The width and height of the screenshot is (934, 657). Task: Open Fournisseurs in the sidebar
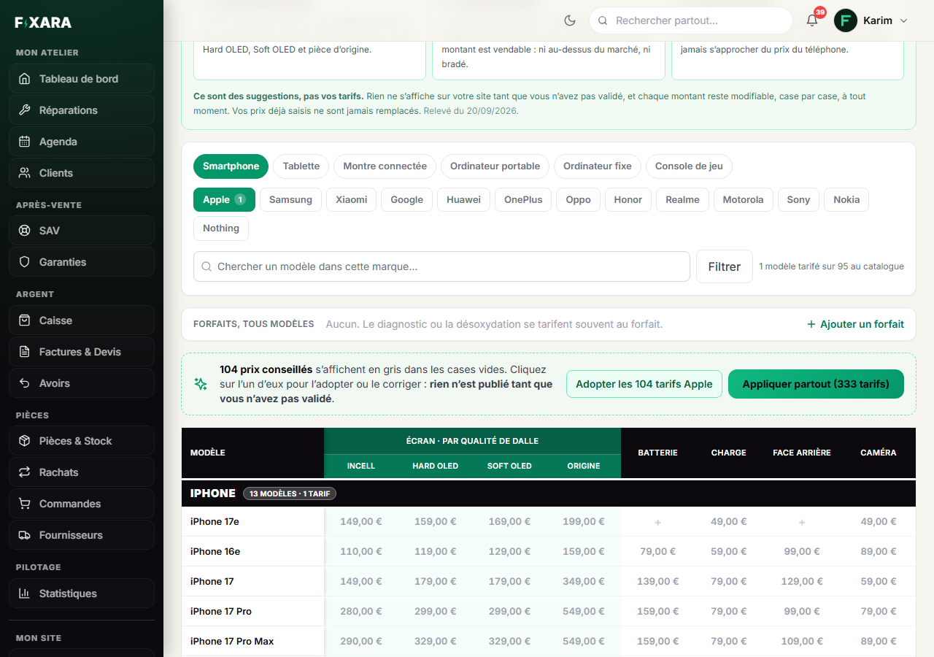point(82,535)
